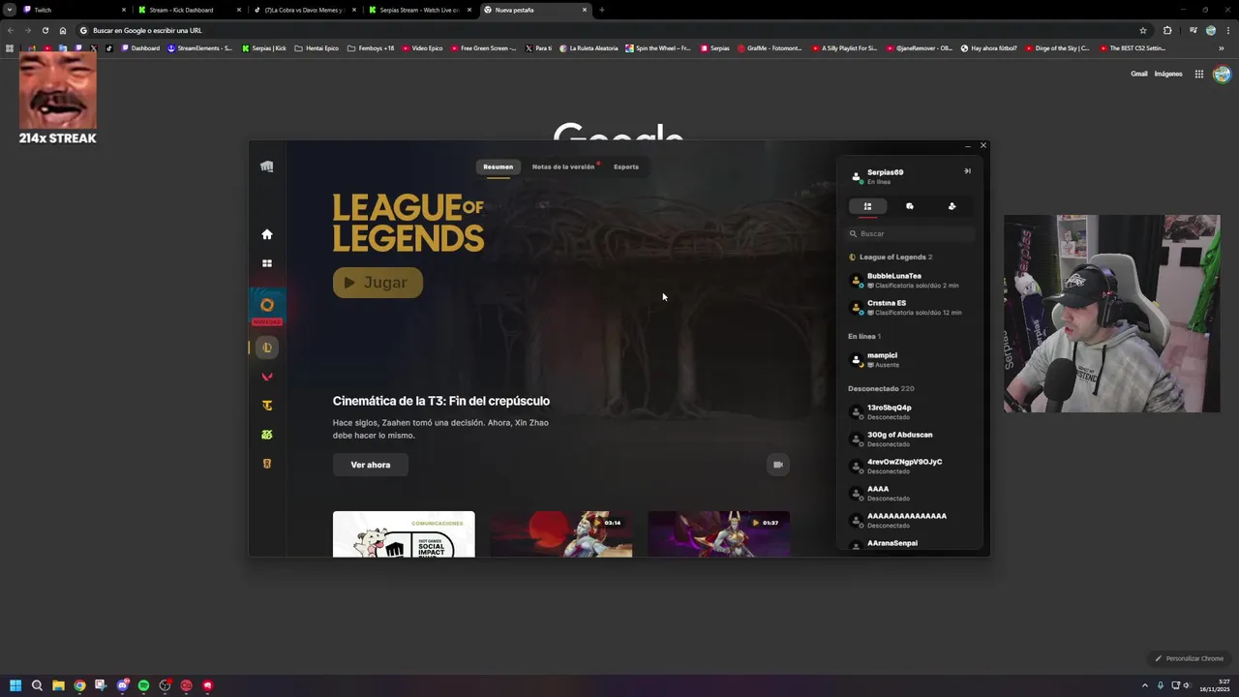Reload the page in Chrome

45,30
